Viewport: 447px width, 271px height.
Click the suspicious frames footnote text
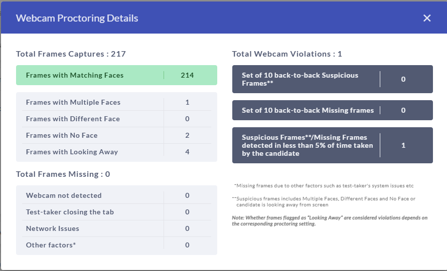click(x=324, y=201)
